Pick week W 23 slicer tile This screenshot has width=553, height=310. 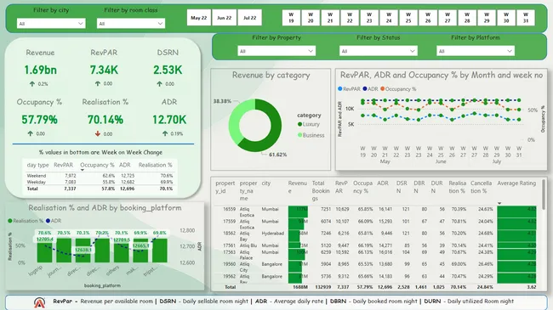pos(369,18)
